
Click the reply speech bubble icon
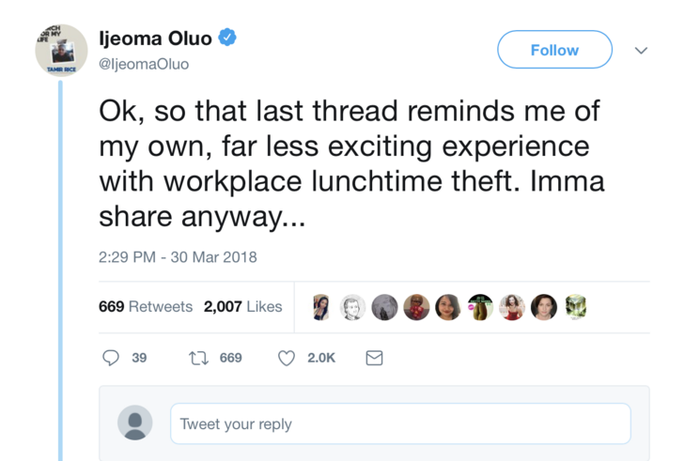pyautogui.click(x=111, y=358)
